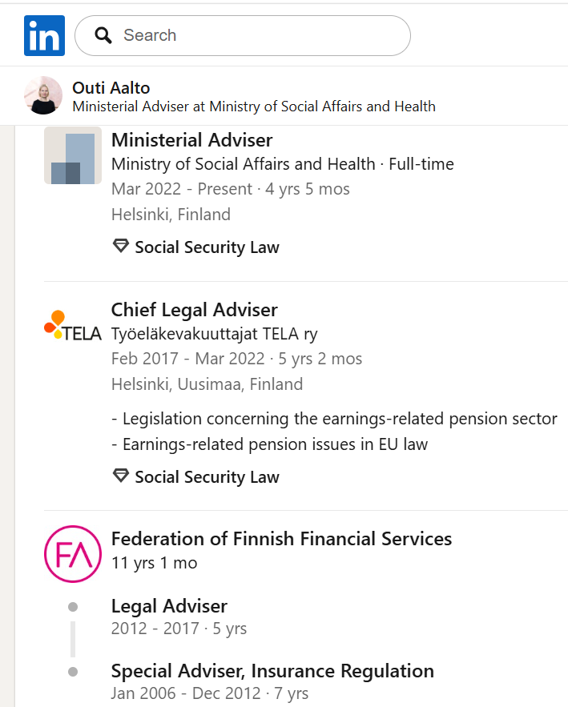Click the Legal Adviser timeline dot
This screenshot has height=707, width=568.
pyautogui.click(x=73, y=607)
